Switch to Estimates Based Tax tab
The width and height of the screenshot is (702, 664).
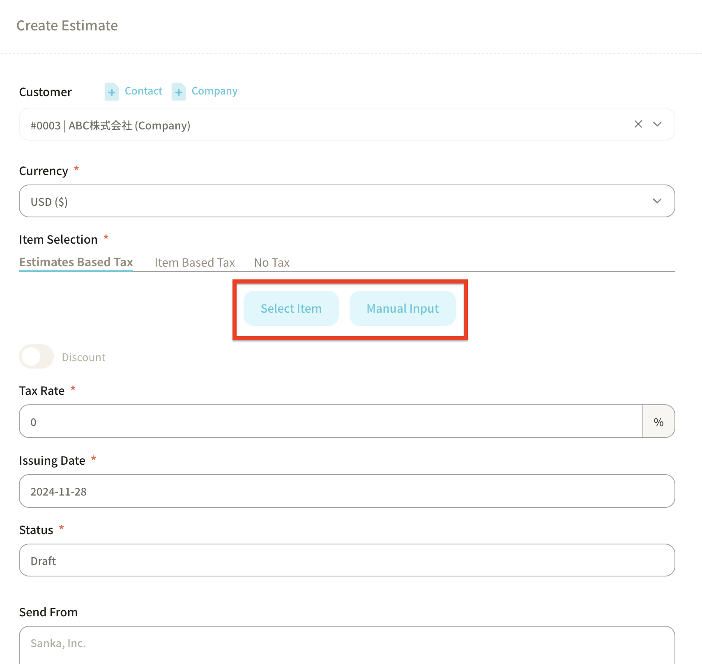(76, 262)
